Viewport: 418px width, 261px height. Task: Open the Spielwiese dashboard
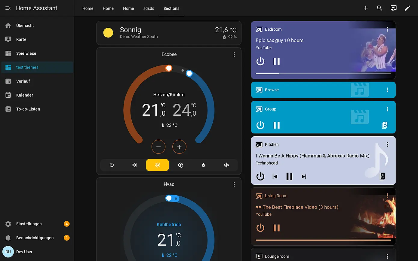click(x=37, y=53)
